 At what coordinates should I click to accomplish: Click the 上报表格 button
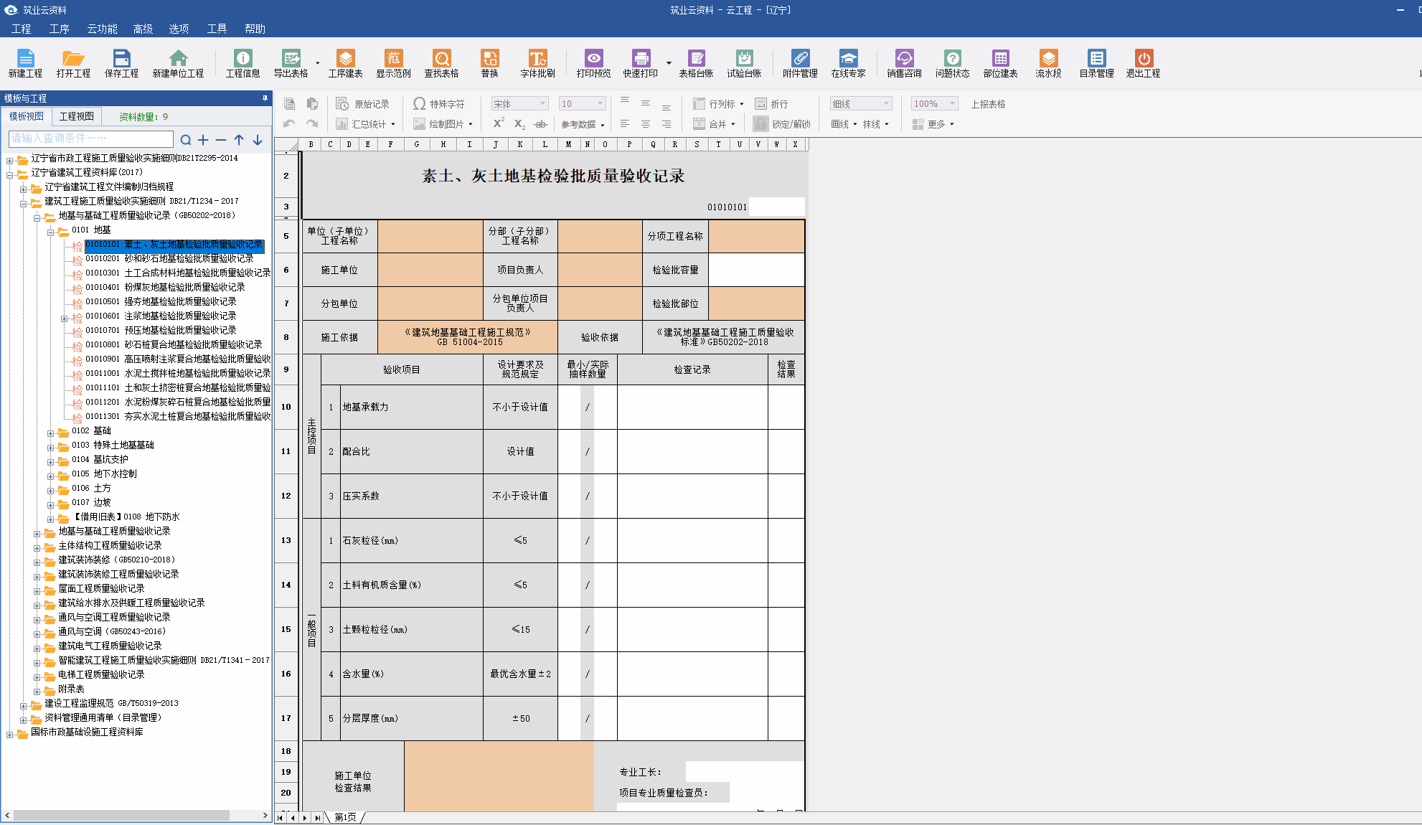[x=989, y=103]
